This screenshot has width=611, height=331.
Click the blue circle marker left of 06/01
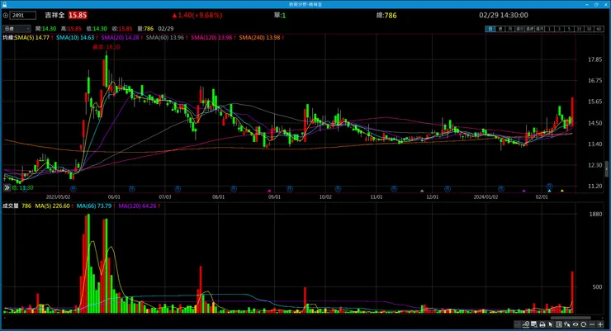(x=73, y=189)
